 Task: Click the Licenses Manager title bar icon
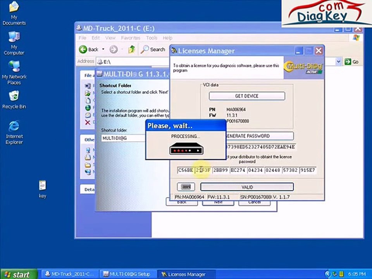pyautogui.click(x=174, y=50)
